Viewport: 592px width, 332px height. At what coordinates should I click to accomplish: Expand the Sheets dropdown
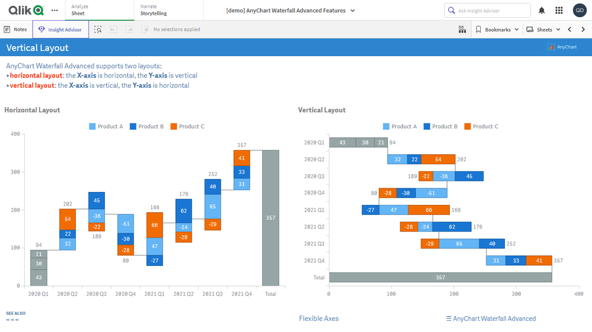click(543, 30)
